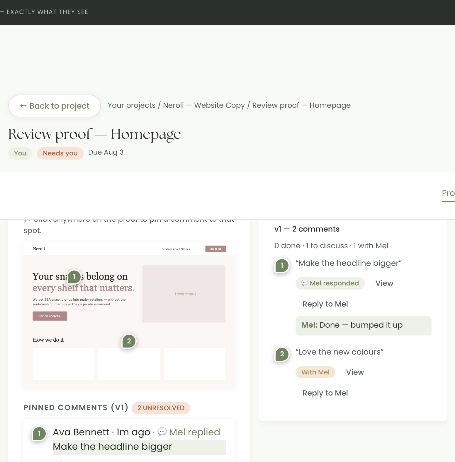Click the Talk to us button in proof
This screenshot has height=462, width=455.
click(x=215, y=249)
